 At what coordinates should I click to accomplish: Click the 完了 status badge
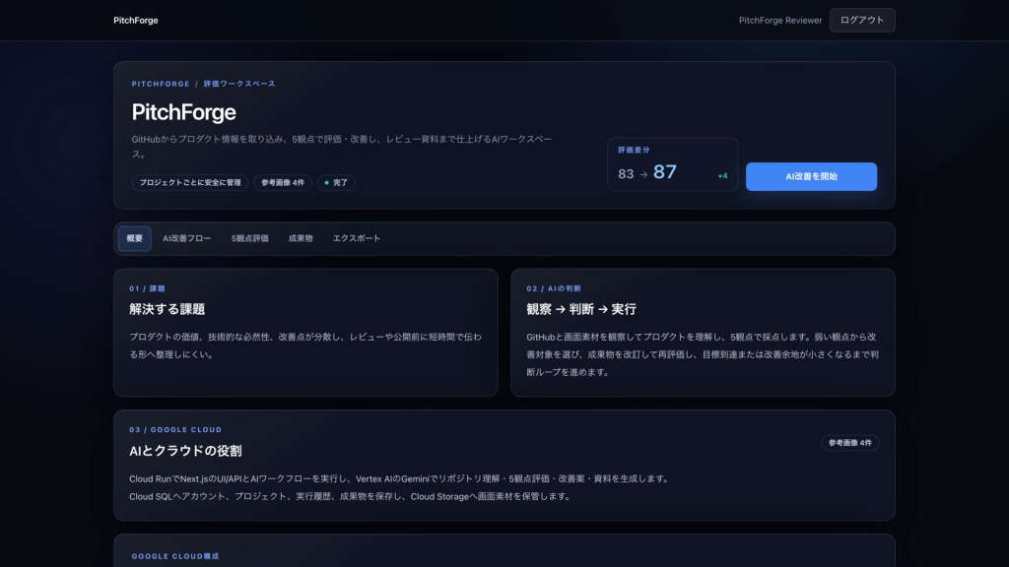(x=336, y=182)
